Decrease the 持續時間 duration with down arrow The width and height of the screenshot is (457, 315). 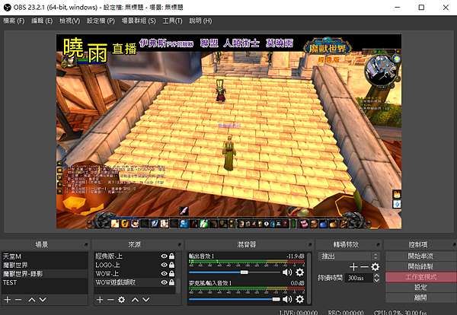point(376,280)
